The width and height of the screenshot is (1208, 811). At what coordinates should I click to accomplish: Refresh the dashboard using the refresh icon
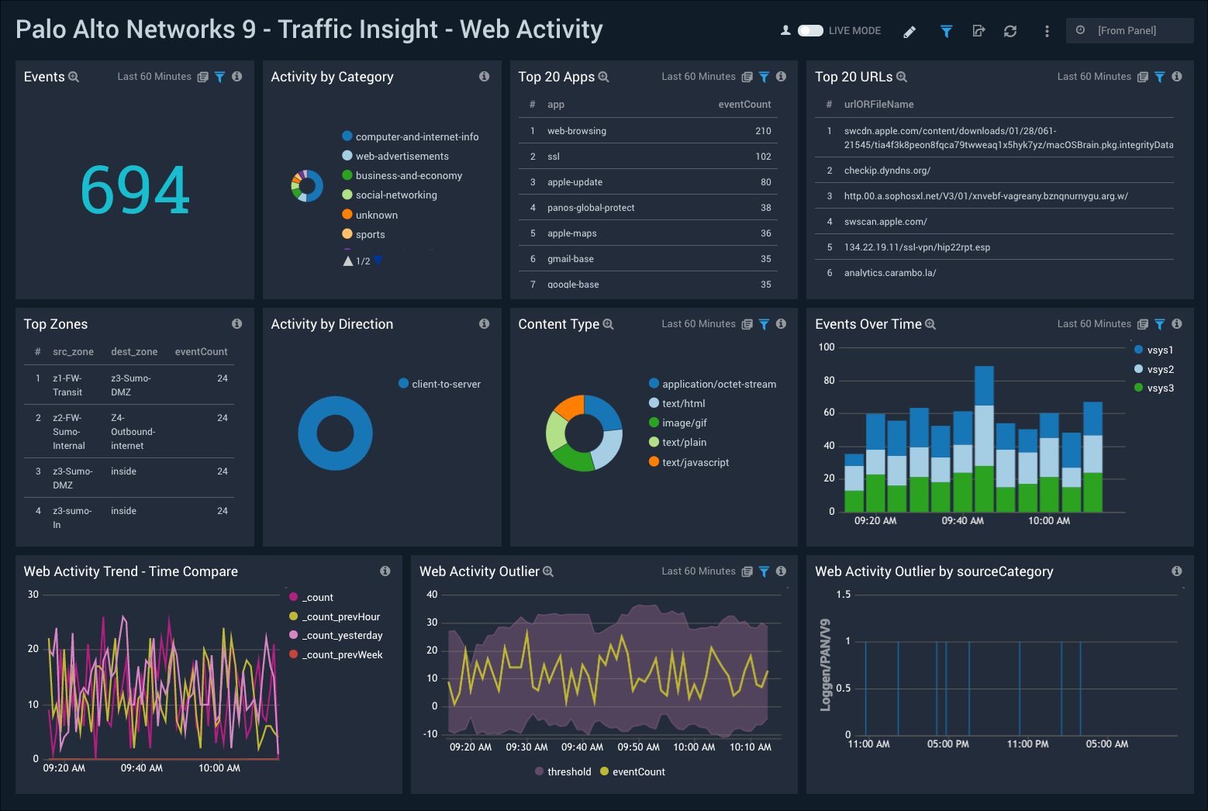pos(1010,31)
